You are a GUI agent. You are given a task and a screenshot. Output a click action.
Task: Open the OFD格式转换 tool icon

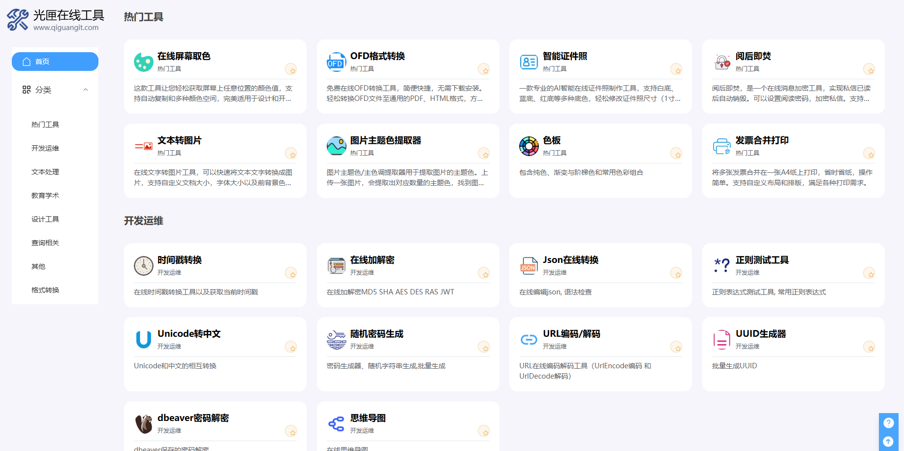click(x=336, y=62)
